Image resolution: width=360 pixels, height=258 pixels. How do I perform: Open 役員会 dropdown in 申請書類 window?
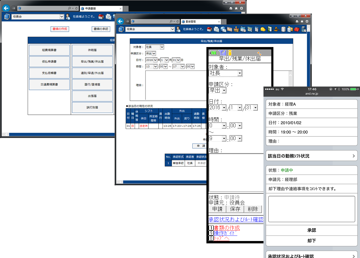(x=38, y=17)
